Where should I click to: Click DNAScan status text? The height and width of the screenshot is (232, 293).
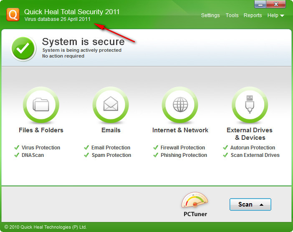click(33, 155)
